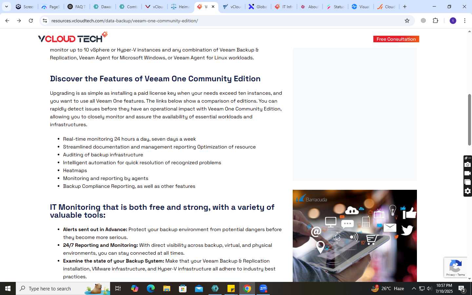This screenshot has height=295, width=472.
Task: Switch to the Globa tab
Action: pos(258,7)
